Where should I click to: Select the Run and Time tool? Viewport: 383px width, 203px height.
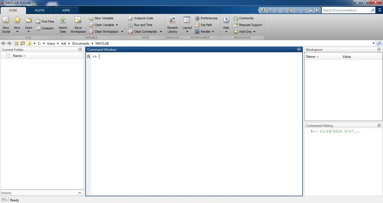click(x=131, y=25)
